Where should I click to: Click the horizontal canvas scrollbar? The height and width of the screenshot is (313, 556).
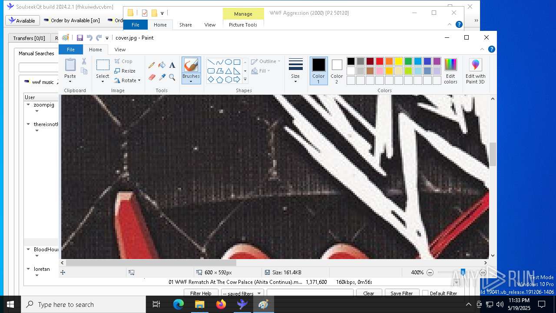151,263
